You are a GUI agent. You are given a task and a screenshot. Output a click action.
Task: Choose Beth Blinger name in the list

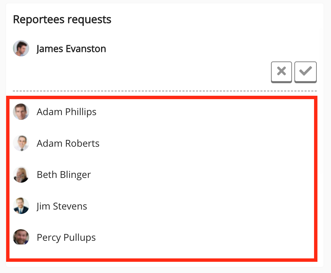click(x=64, y=175)
